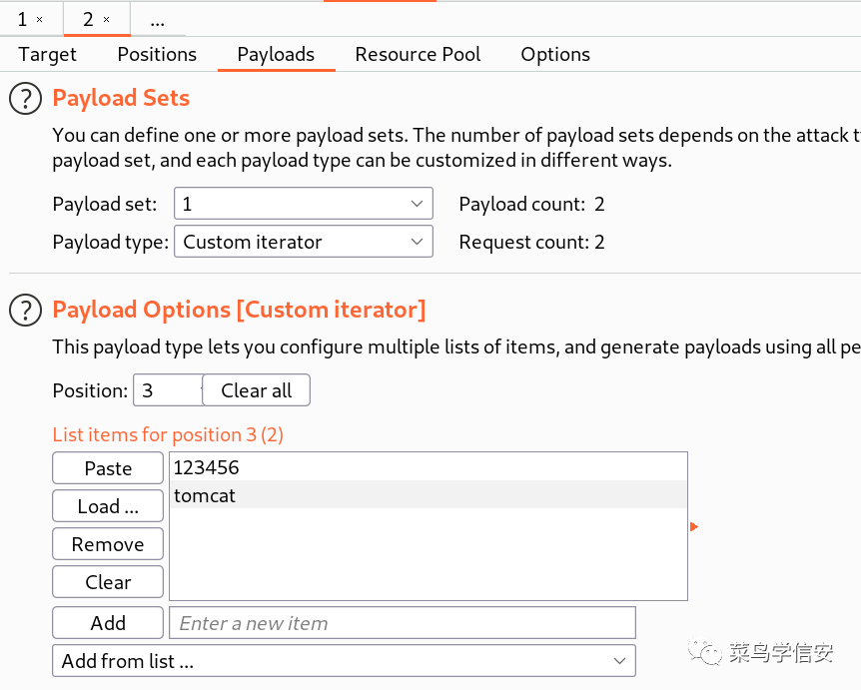Switch to the Positions tab
This screenshot has height=690, width=861.
point(157,54)
